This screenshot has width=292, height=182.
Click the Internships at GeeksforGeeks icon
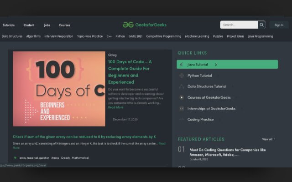[x=182, y=108]
